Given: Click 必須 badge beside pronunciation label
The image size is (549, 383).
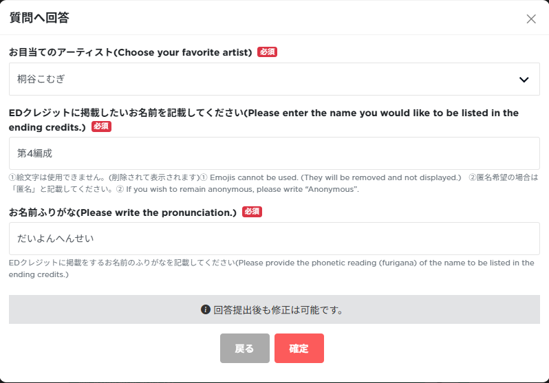Looking at the screenshot, I should point(252,212).
